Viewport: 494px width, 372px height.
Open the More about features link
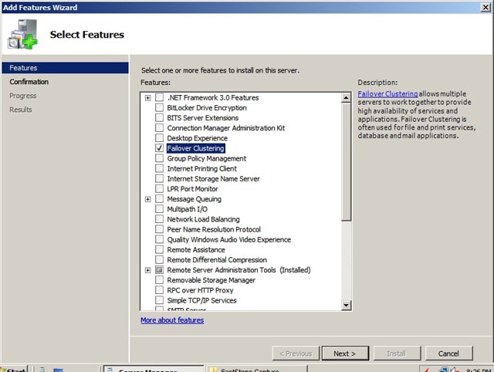[172, 320]
